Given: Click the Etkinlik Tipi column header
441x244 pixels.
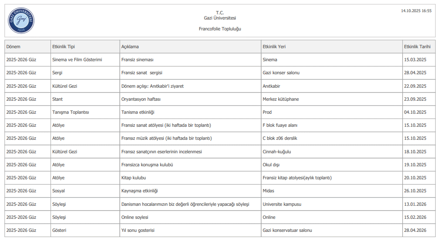Looking at the screenshot, I should tap(63, 46).
